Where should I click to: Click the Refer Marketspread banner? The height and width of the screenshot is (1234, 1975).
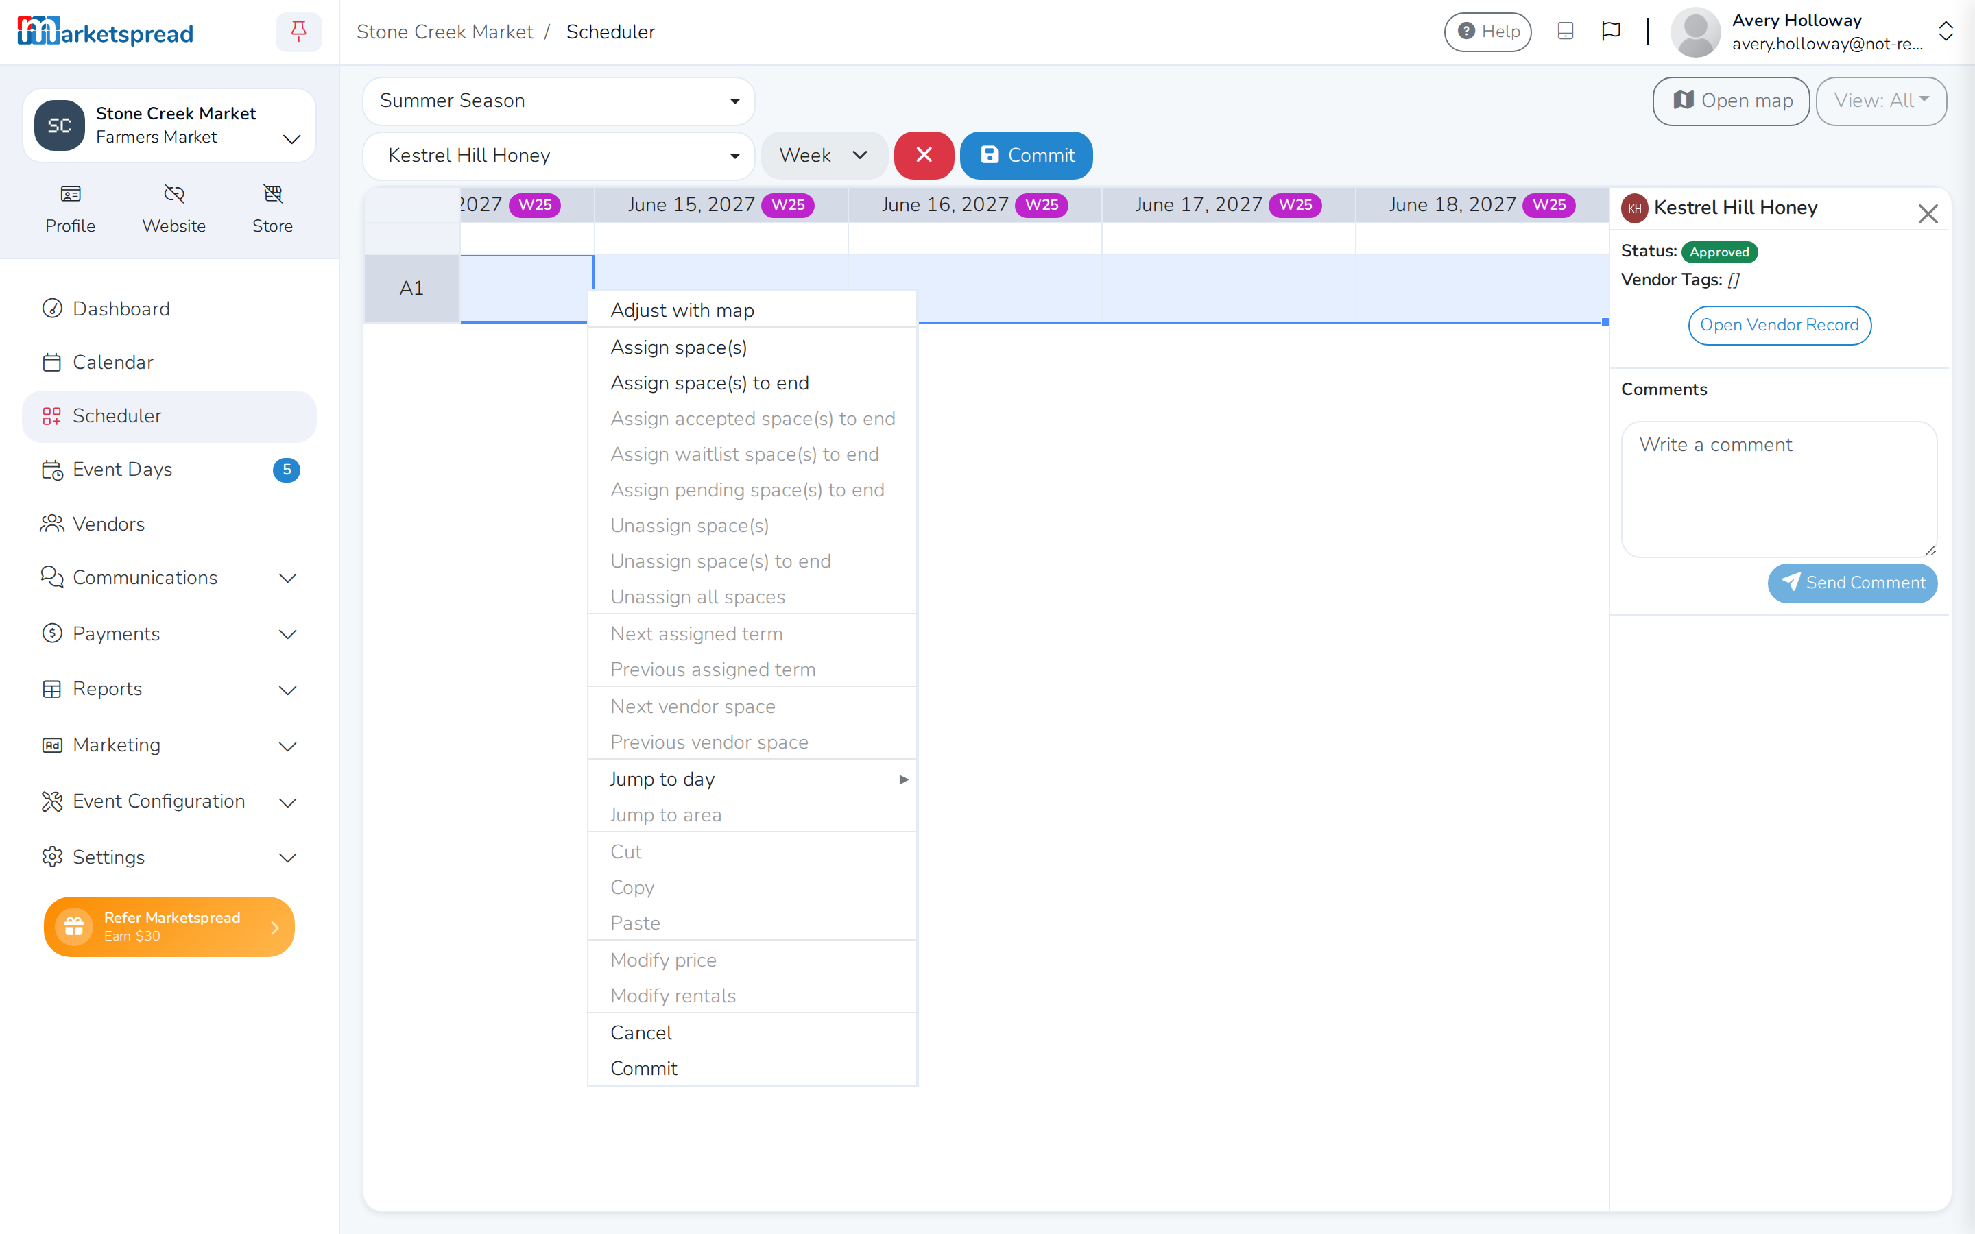click(x=169, y=926)
